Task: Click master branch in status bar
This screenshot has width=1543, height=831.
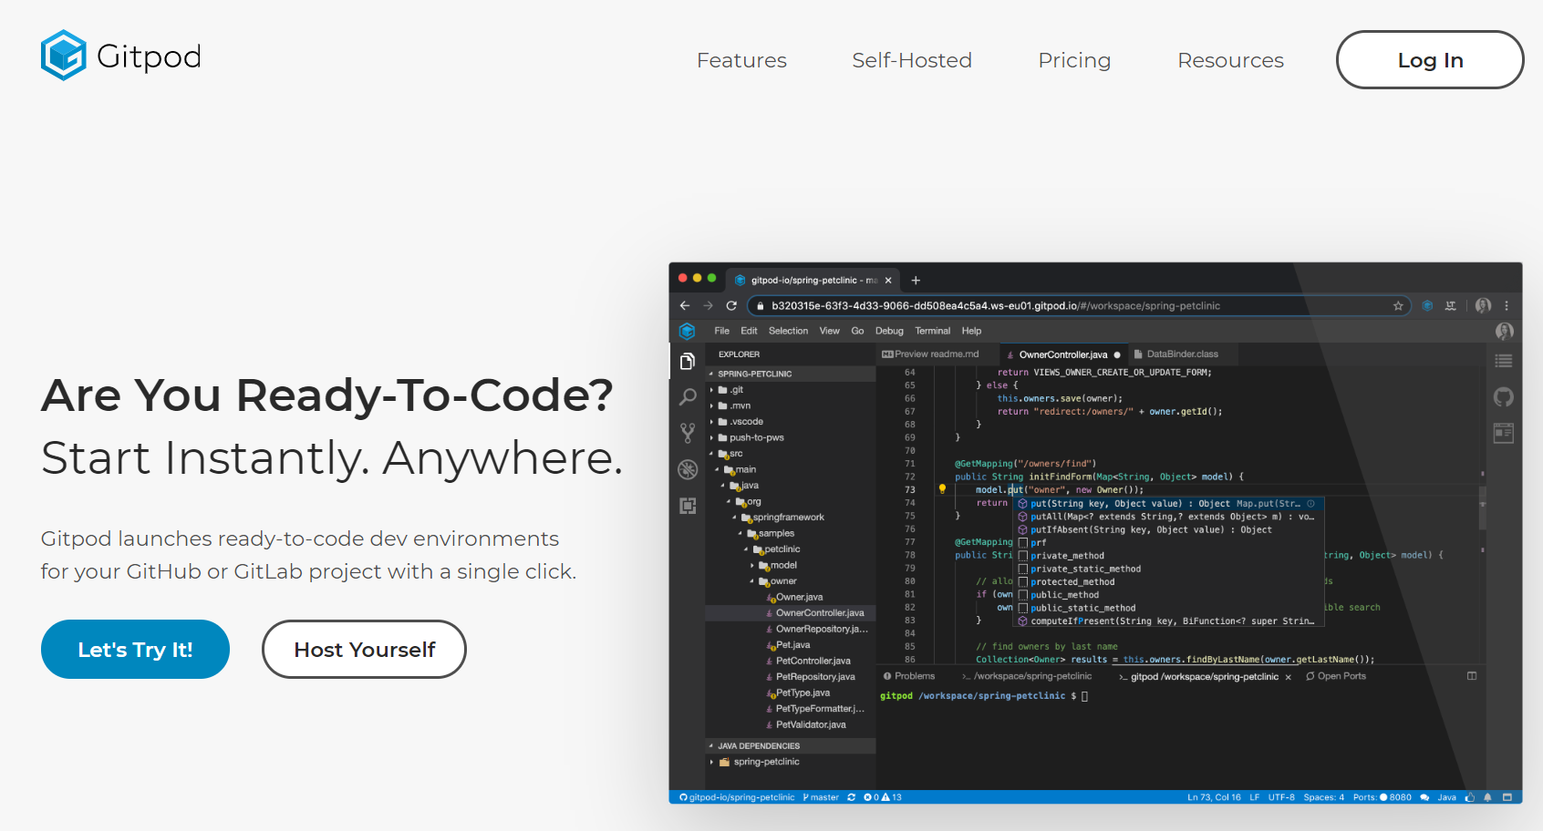Action: [x=821, y=797]
